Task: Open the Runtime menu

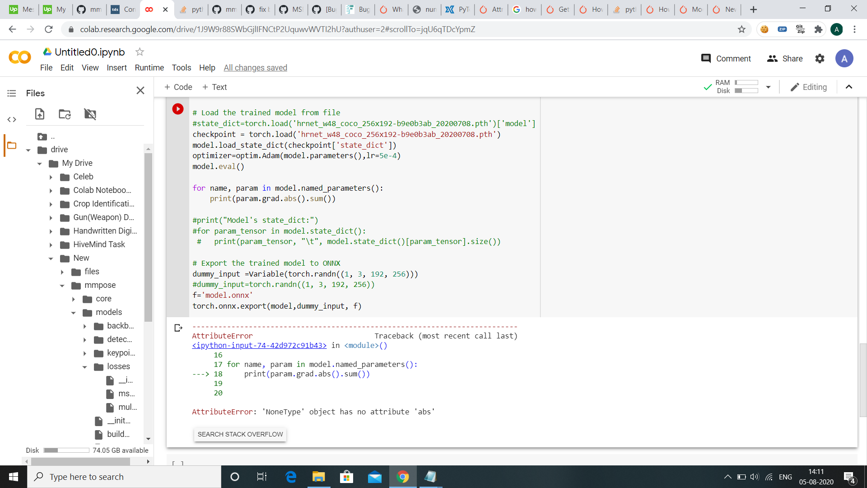Action: tap(149, 67)
